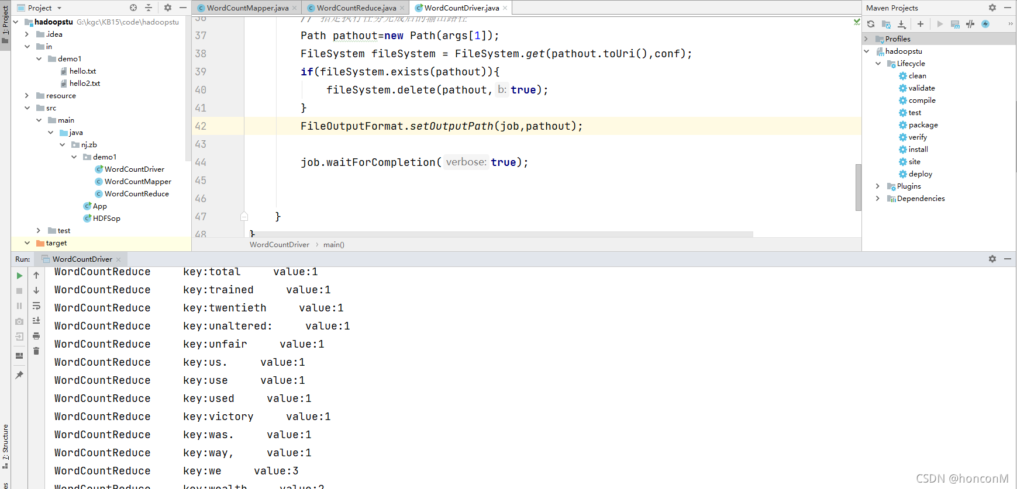The height and width of the screenshot is (489, 1017).
Task: Pin the Run tab
Action: tap(19, 374)
